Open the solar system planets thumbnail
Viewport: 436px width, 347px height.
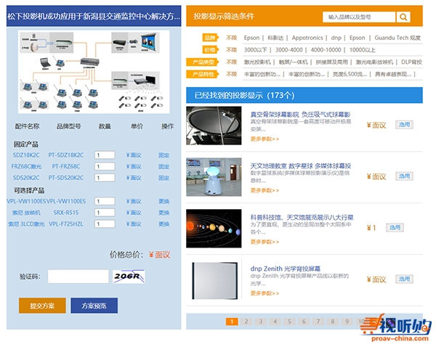(214, 229)
